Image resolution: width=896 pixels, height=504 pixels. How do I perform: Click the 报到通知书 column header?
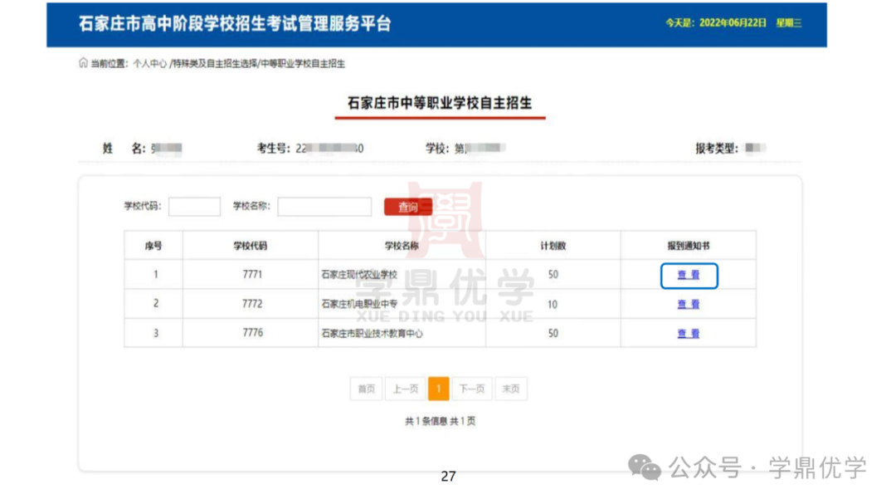(x=689, y=246)
